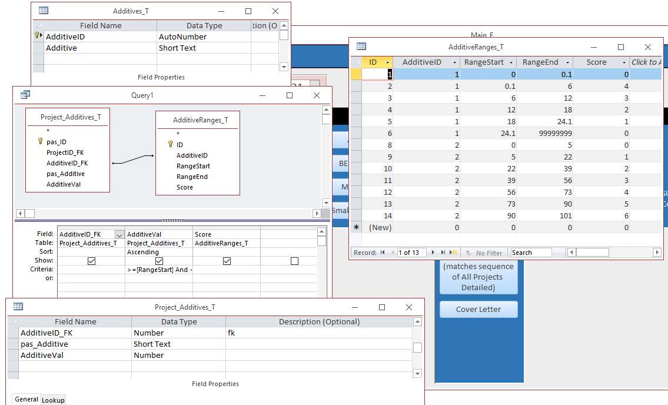Image resolution: width=668 pixels, height=405 pixels.
Task: Click scroll-right arrow in Query1 table pane
Action: 316,213
